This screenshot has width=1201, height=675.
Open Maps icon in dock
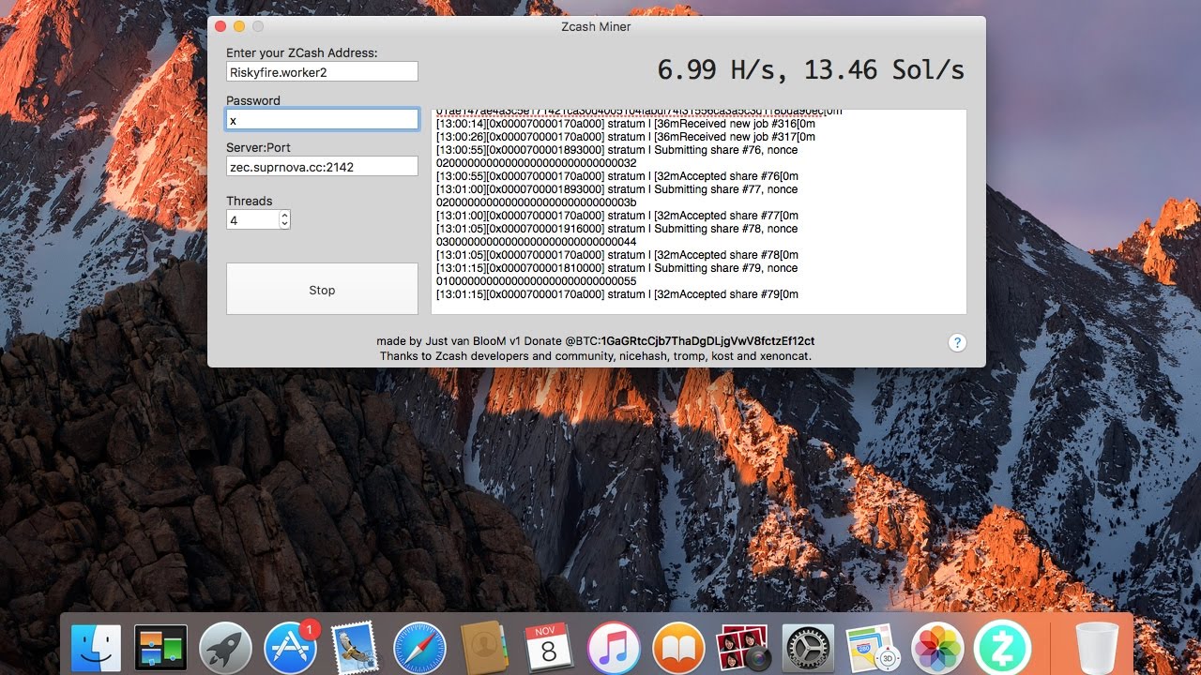[873, 648]
